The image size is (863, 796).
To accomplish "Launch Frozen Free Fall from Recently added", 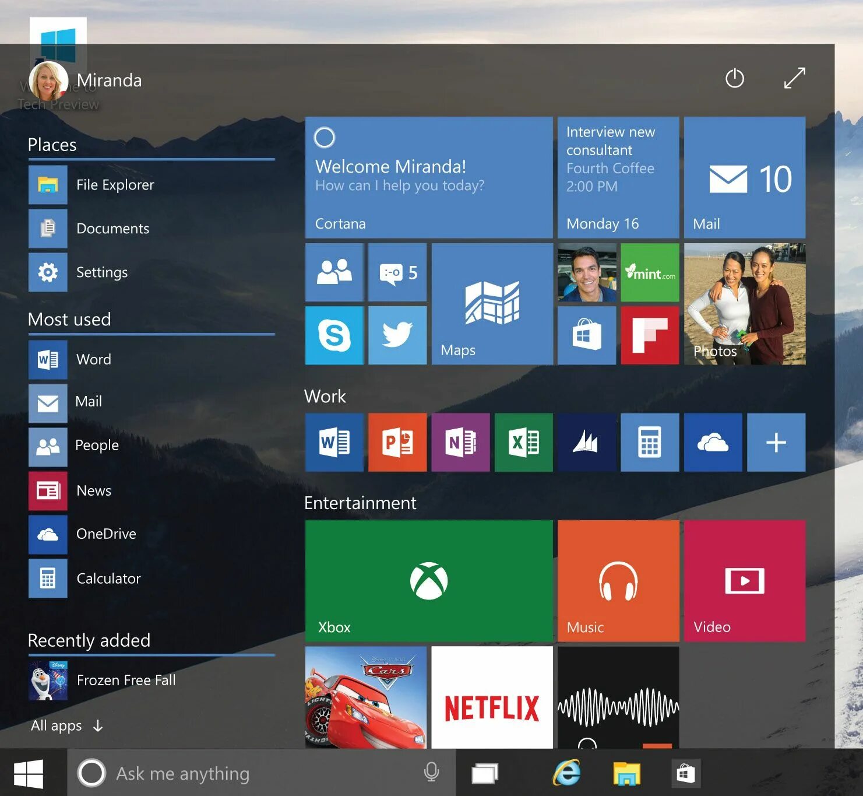I will pos(152,681).
